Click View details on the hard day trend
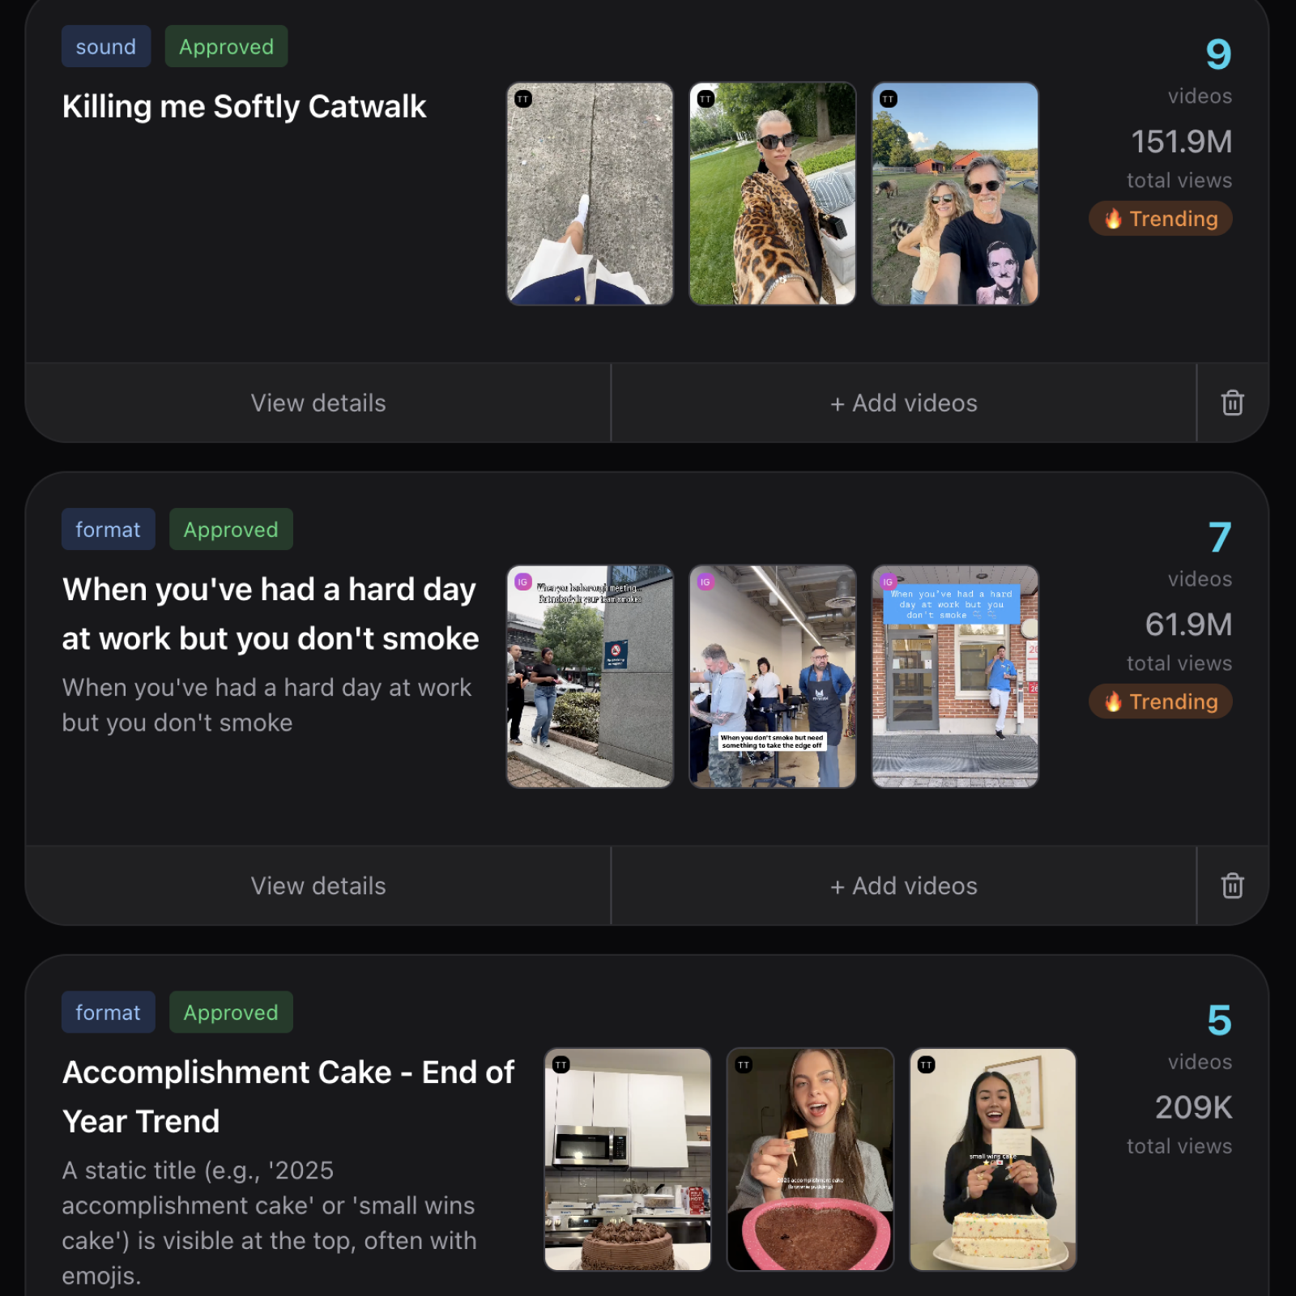Image resolution: width=1296 pixels, height=1296 pixels. 318,885
